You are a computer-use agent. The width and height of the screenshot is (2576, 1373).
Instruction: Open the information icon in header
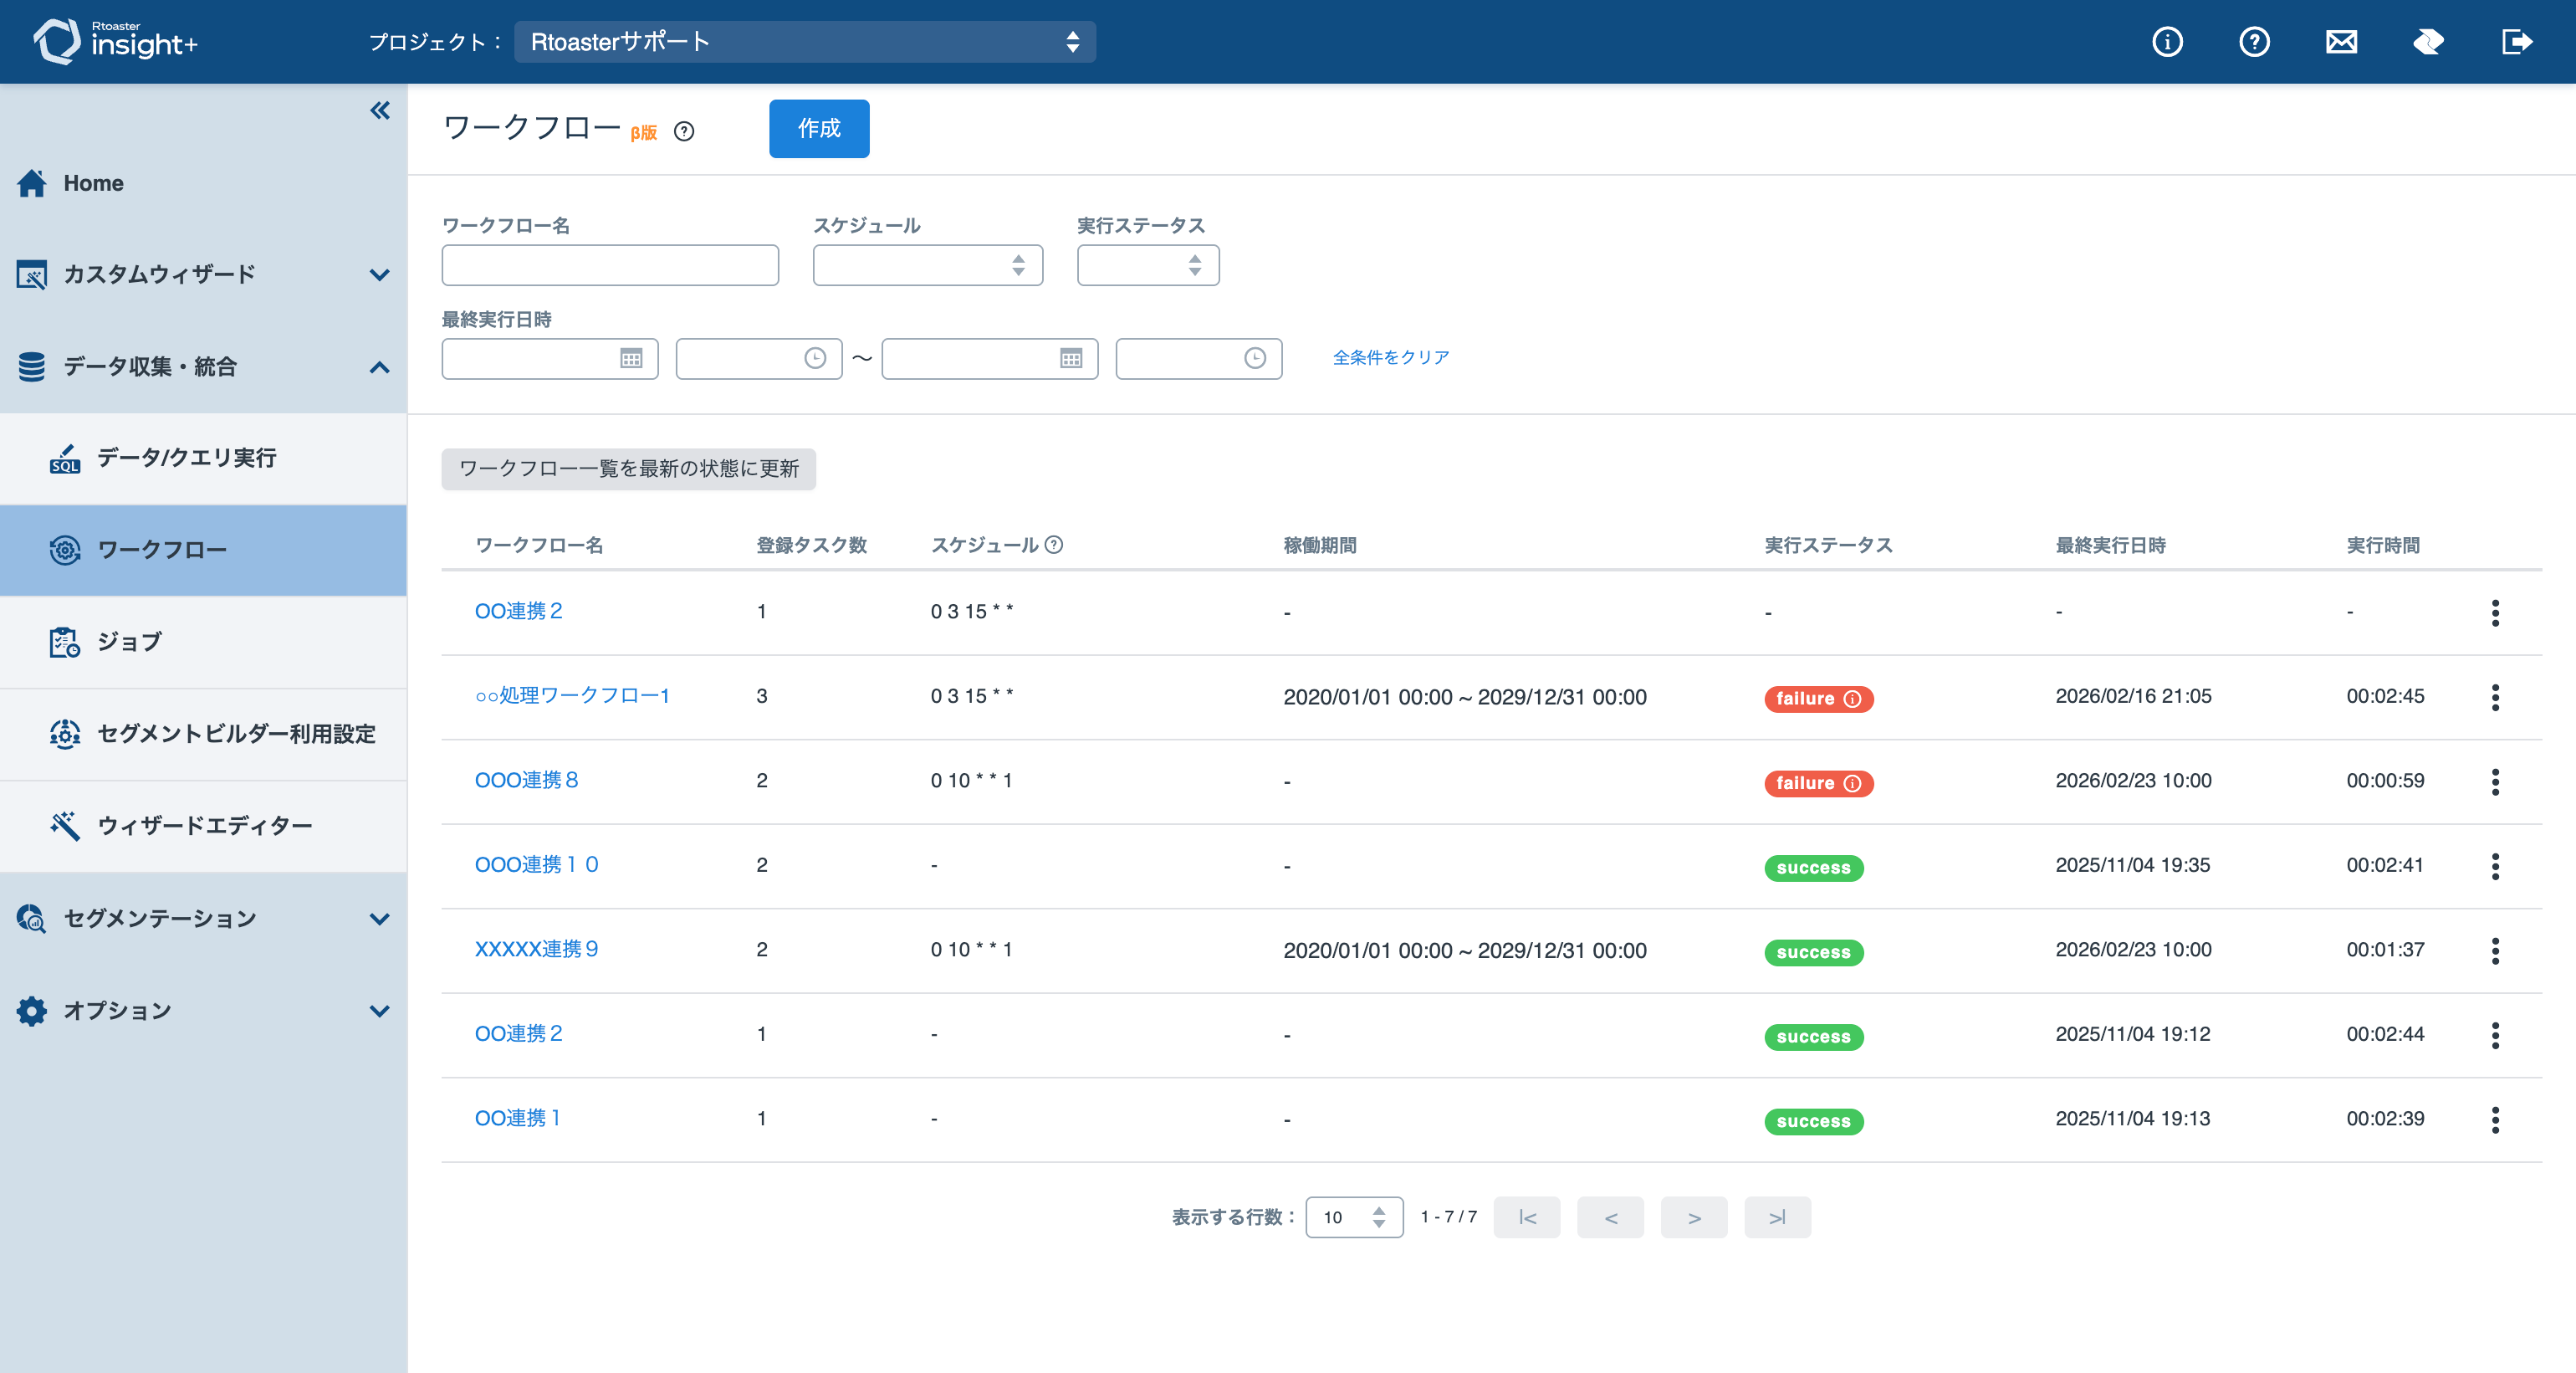point(2167,42)
